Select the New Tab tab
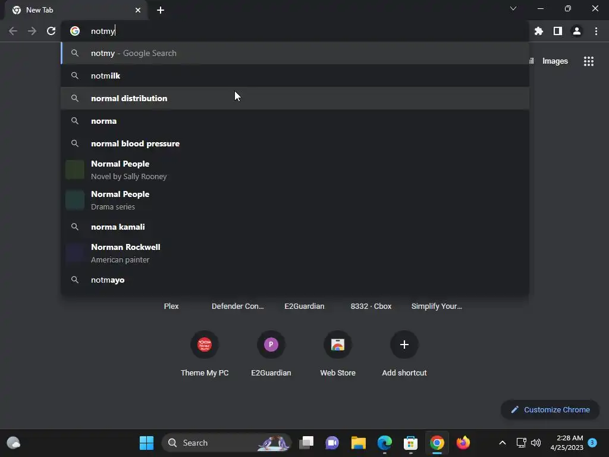This screenshot has width=609, height=457. pos(76,10)
